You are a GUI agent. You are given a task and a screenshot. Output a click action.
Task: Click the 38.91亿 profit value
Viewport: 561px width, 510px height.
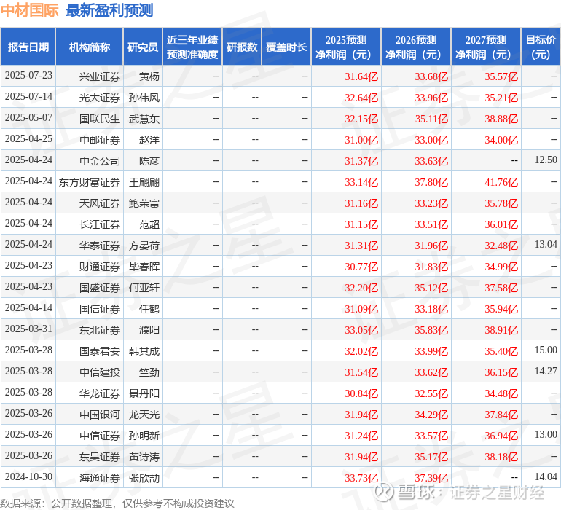click(501, 330)
